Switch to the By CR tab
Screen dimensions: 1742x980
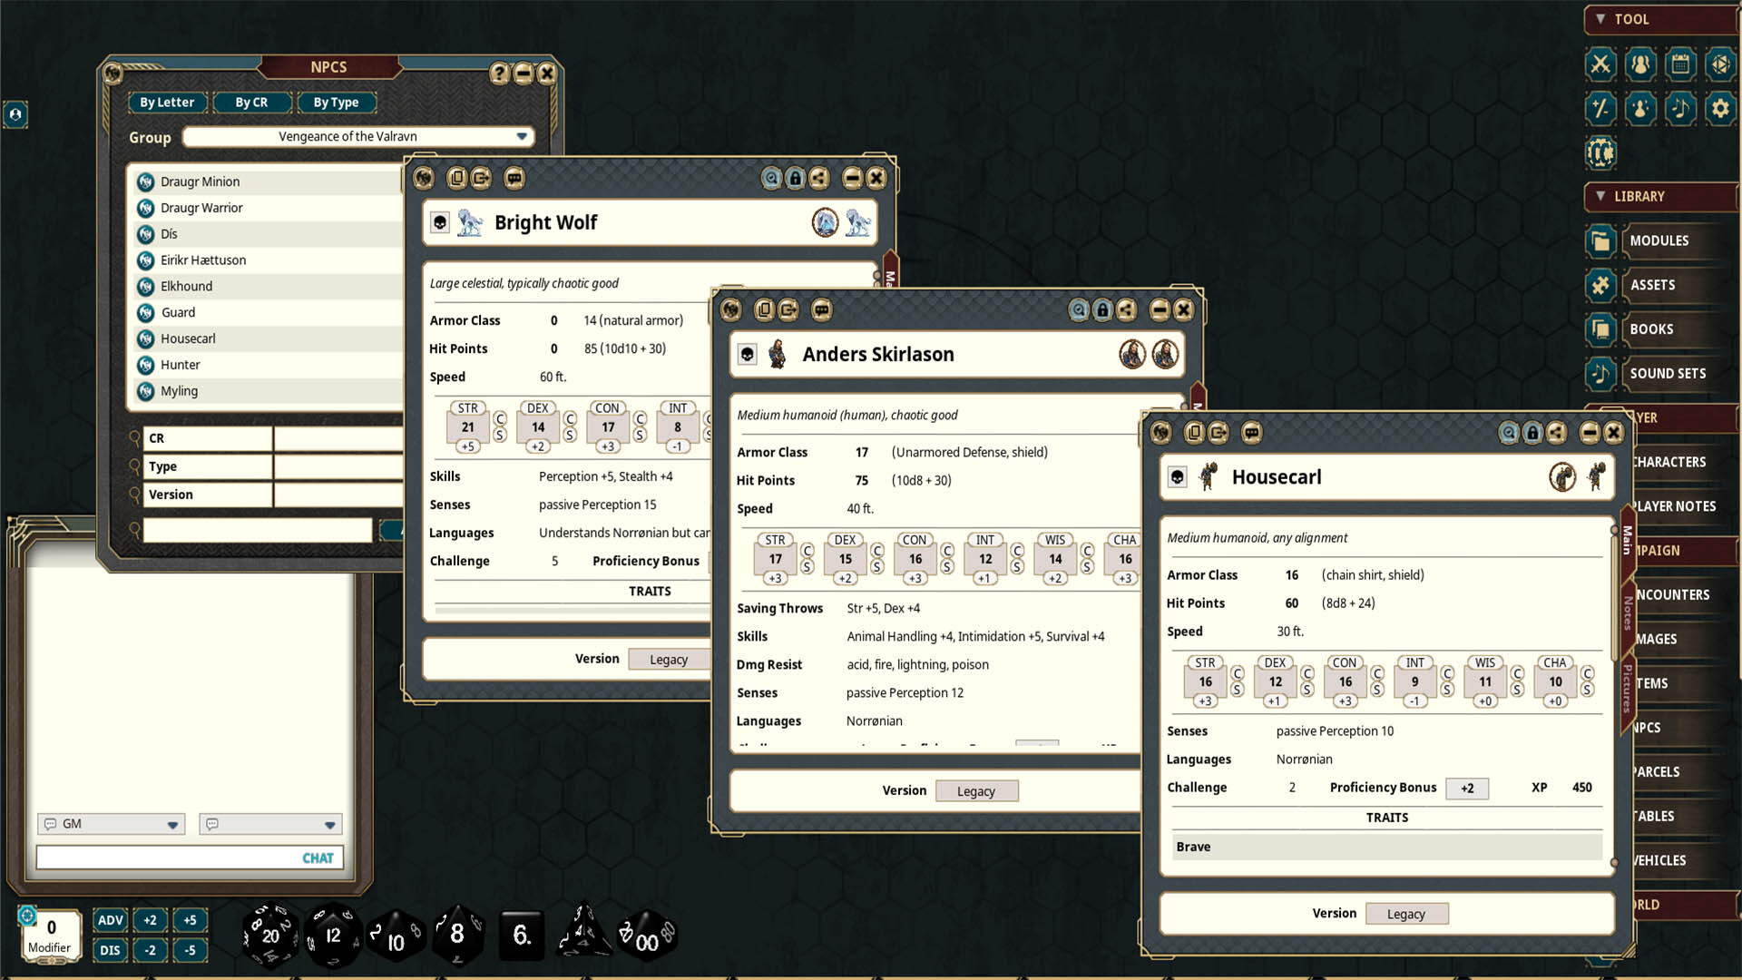pos(251,103)
